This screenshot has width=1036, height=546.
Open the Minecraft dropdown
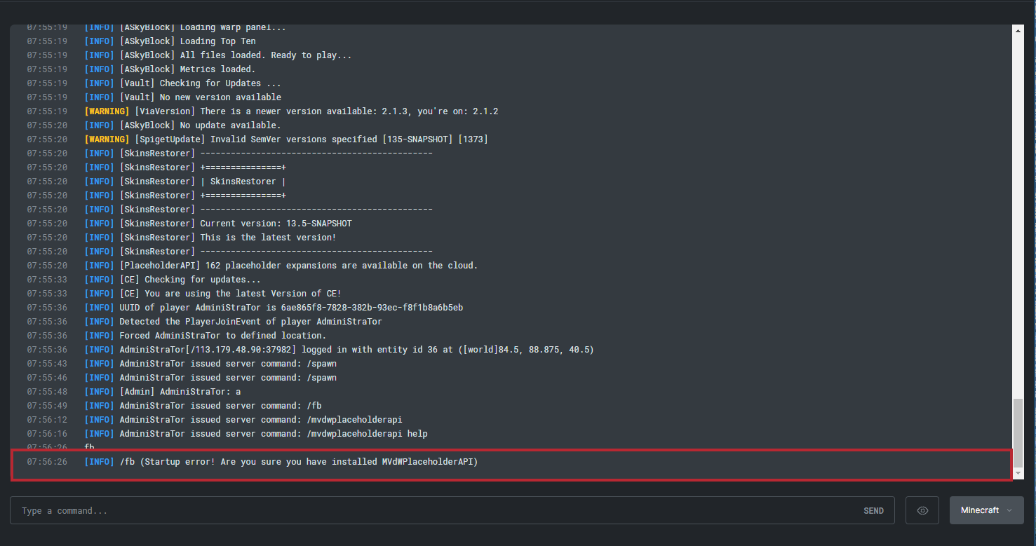[987, 510]
